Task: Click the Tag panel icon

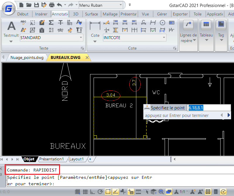Action: [221, 25]
